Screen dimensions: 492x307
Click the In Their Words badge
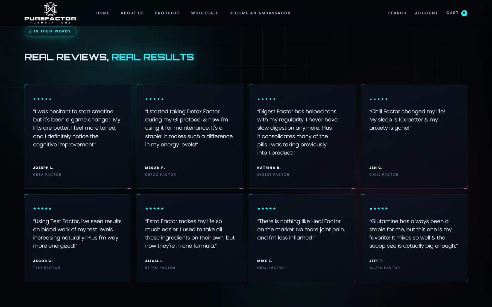coord(51,31)
